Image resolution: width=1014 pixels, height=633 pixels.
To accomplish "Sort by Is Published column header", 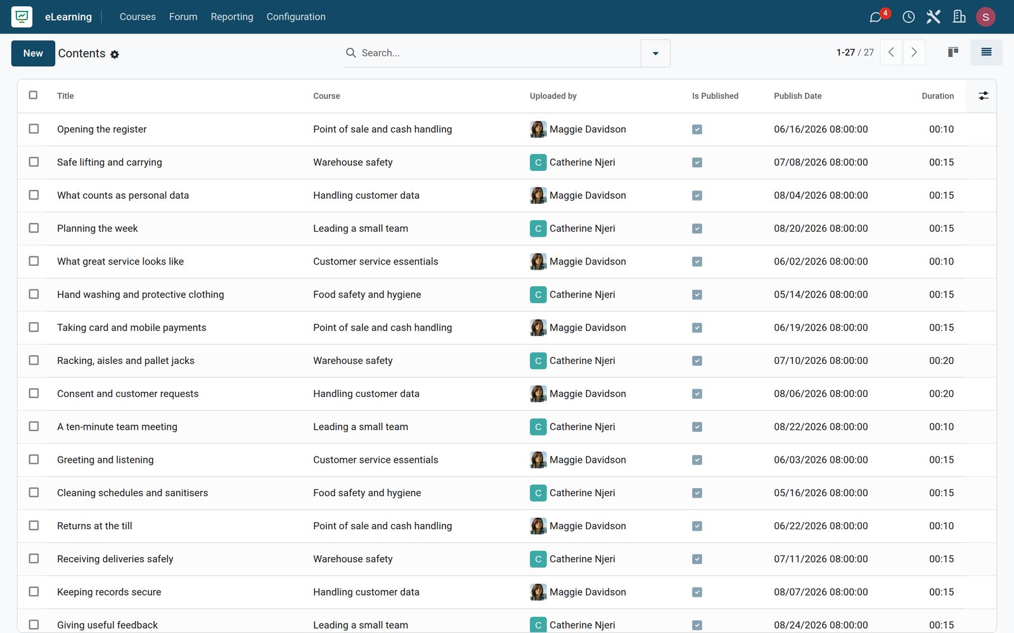I will pyautogui.click(x=715, y=96).
